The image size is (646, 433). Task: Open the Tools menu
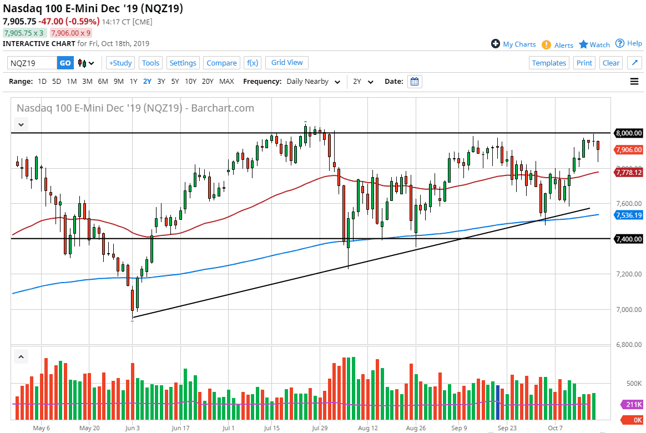(151, 63)
